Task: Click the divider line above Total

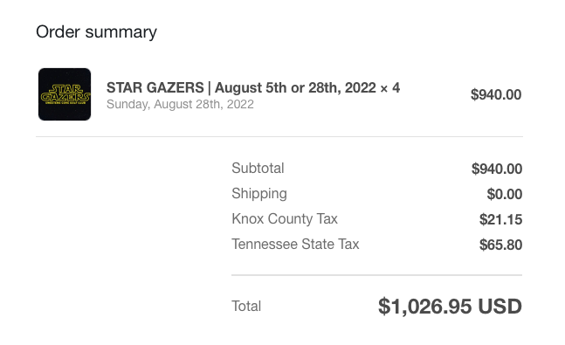Action: (x=377, y=275)
